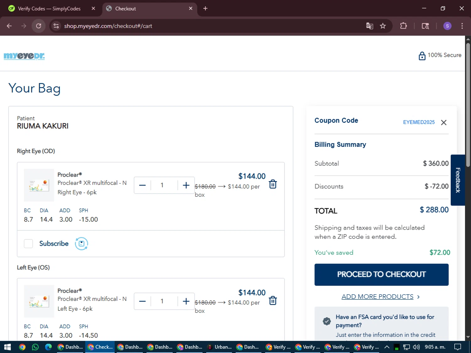View site information icon
The image size is (471, 353).
pos(56,26)
